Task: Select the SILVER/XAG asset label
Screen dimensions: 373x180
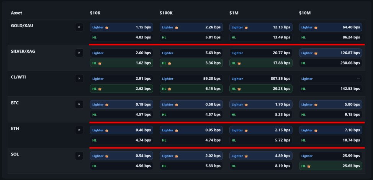Action: point(23,51)
